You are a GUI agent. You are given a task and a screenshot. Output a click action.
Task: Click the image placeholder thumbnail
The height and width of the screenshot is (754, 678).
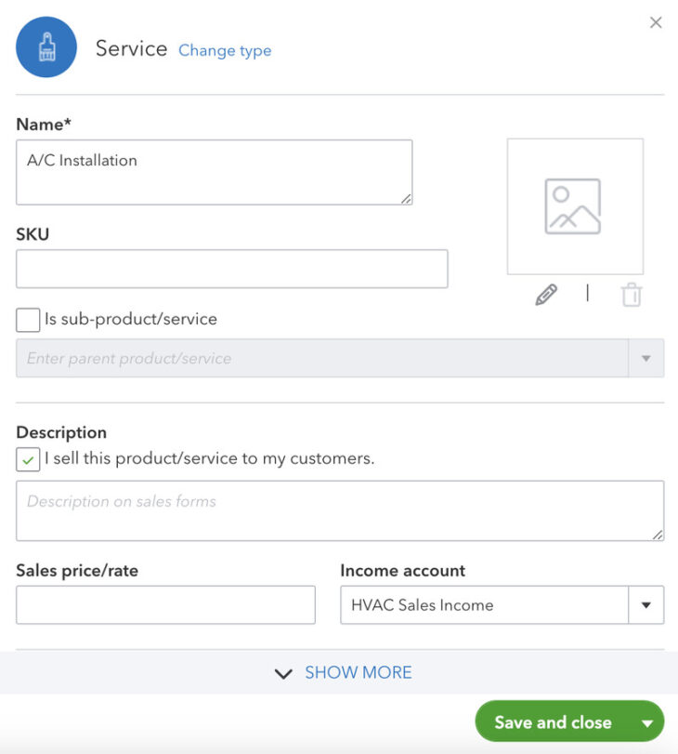[x=574, y=206]
